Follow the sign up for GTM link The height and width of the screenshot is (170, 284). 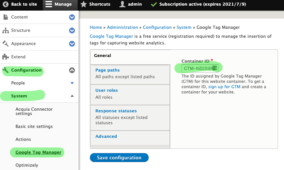pyautogui.click(x=224, y=87)
